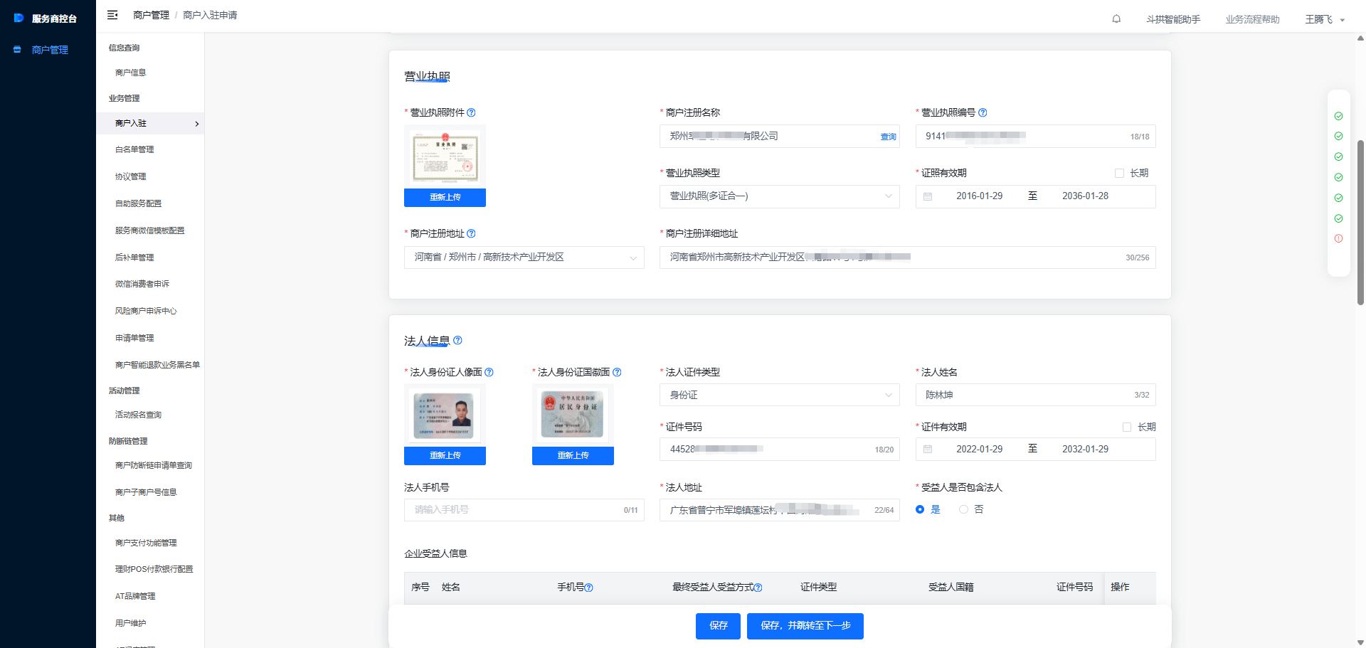Click the 法人信息 help question icon

(457, 340)
